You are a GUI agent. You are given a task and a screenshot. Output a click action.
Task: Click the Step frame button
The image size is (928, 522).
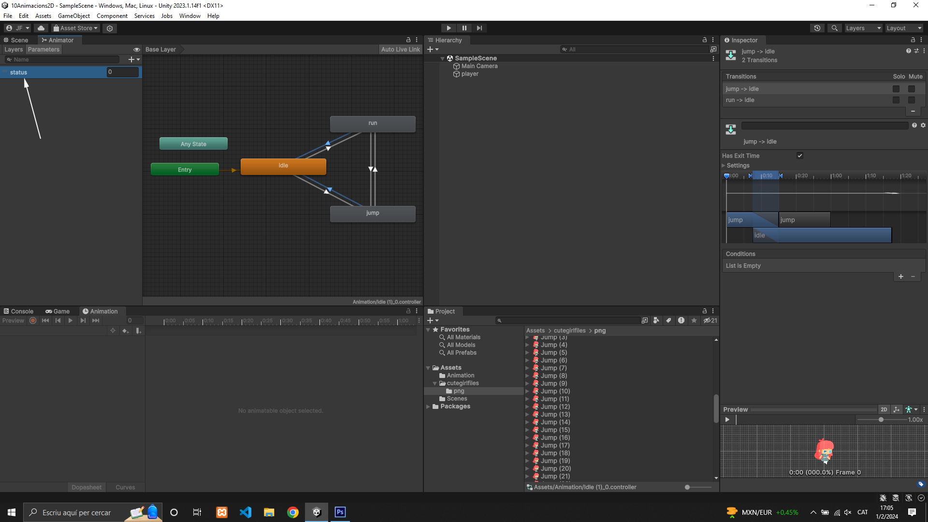point(479,28)
